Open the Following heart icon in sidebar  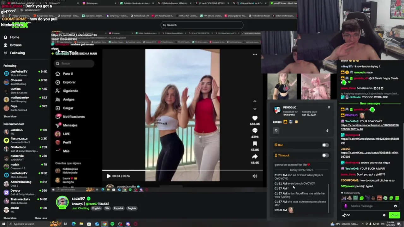click(x=5, y=53)
